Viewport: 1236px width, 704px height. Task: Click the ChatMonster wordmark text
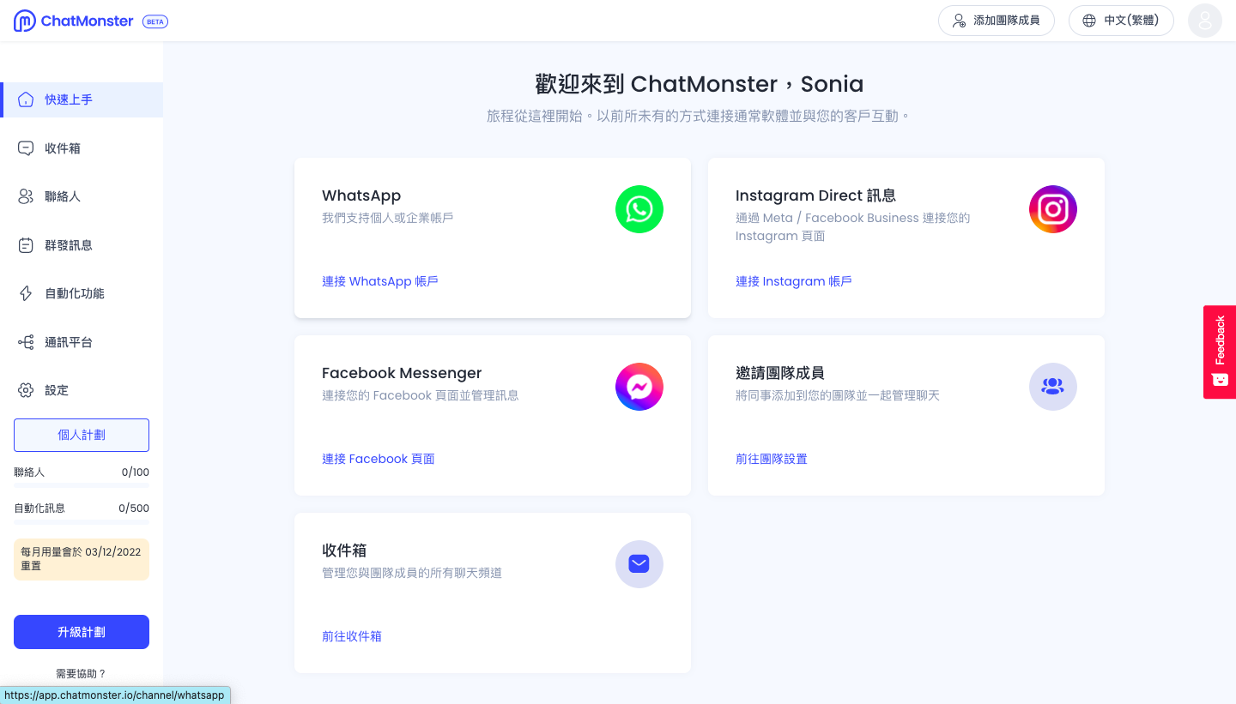point(87,21)
